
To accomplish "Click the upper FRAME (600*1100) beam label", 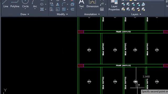I will tap(123, 32).
